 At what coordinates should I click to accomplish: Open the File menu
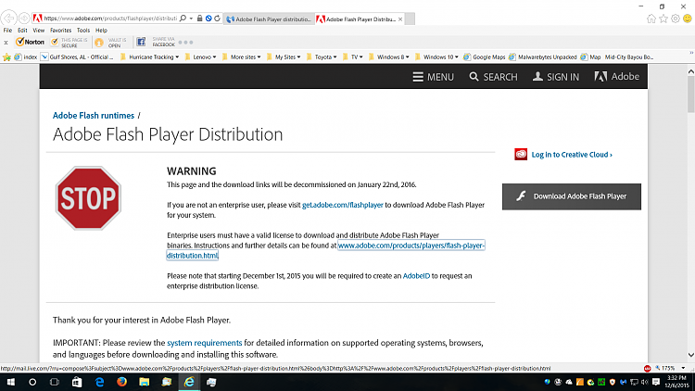point(7,31)
